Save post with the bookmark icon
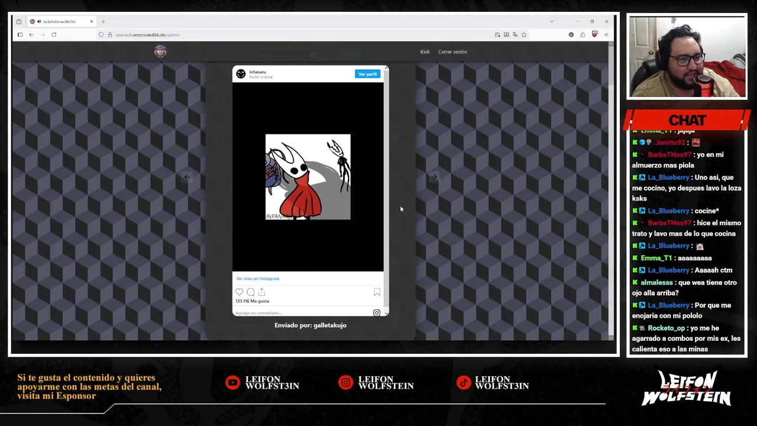Screen dimensions: 757x426 [377, 292]
